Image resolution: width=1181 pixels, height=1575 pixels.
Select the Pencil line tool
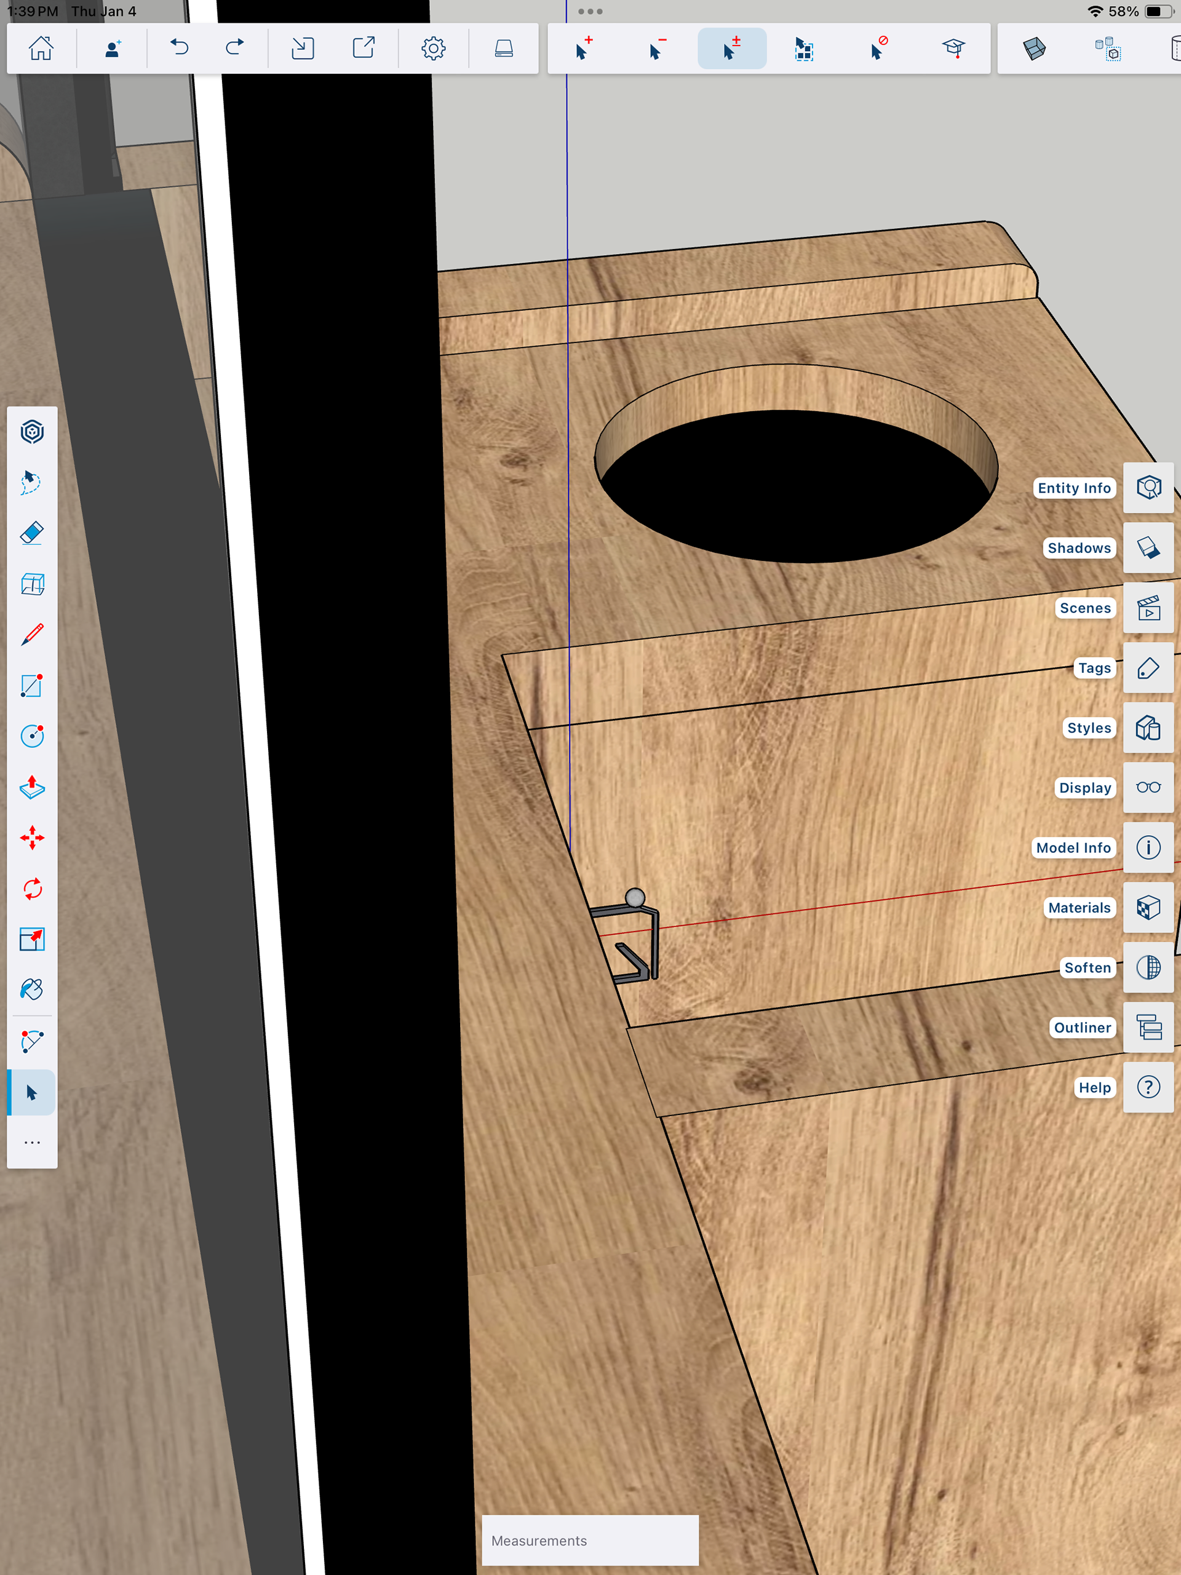click(32, 635)
